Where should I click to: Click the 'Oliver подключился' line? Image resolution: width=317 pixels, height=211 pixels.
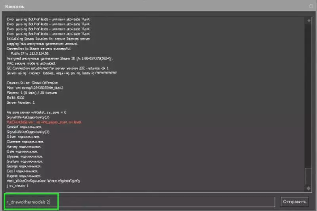click(23, 137)
